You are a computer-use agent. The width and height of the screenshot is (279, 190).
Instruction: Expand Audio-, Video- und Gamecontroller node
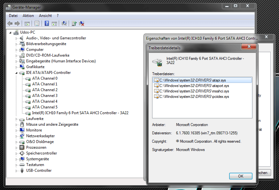(16, 38)
